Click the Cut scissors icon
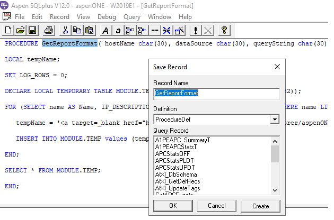 point(65,30)
